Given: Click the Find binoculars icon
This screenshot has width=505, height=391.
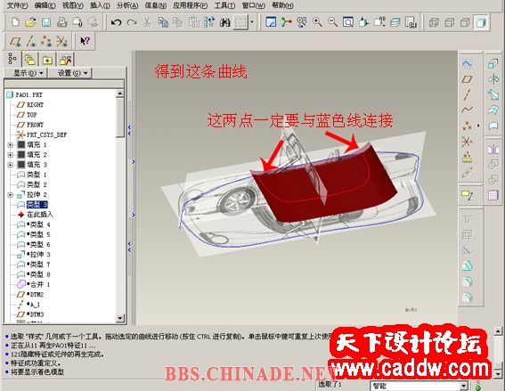Looking at the screenshot, I should tap(224, 22).
